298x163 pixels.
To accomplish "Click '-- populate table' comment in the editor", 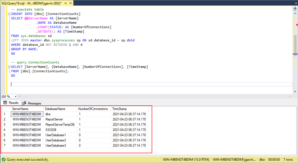I will 27,9.
